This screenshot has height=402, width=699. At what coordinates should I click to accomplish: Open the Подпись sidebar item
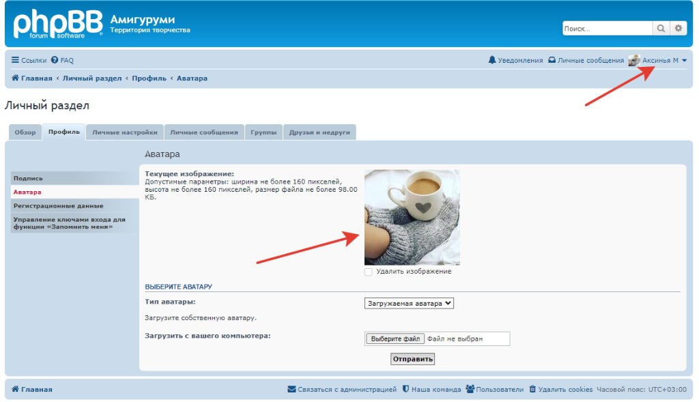[x=28, y=178]
